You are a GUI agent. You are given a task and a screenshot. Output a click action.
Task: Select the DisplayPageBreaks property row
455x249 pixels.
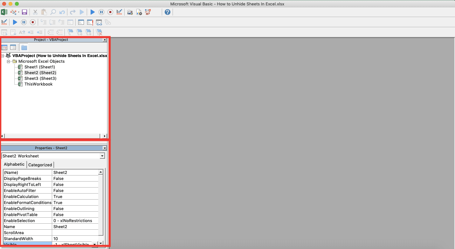click(51, 178)
